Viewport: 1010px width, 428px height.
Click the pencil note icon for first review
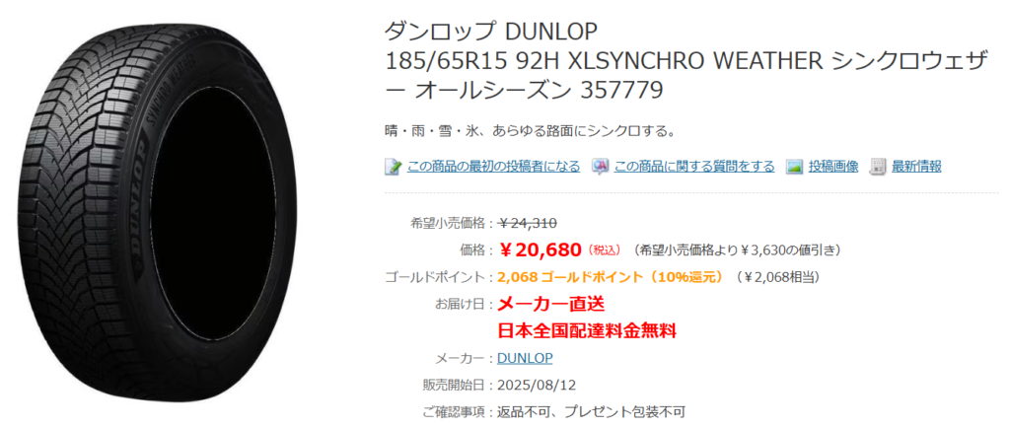pyautogui.click(x=393, y=167)
